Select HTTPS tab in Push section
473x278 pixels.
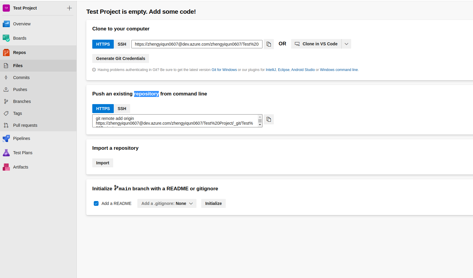pos(103,109)
